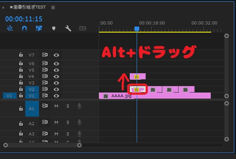Toggle the lock on track V2
Image resolution: width=236 pixels, height=159 pixels.
(x=21, y=89)
